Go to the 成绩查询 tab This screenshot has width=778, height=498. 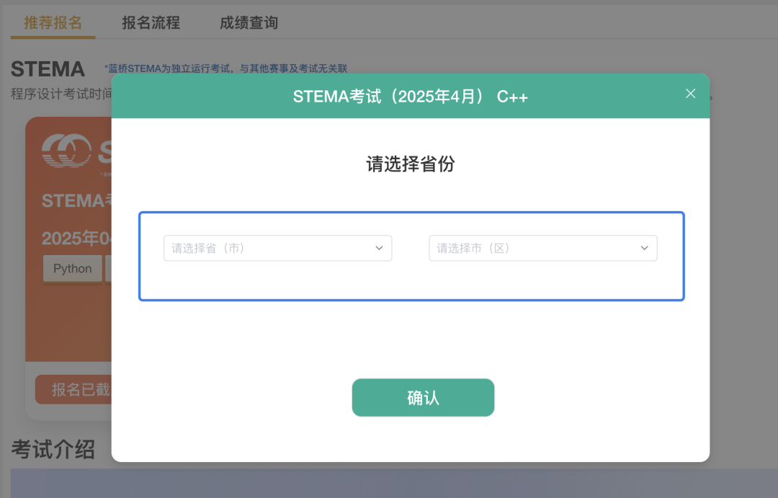249,22
